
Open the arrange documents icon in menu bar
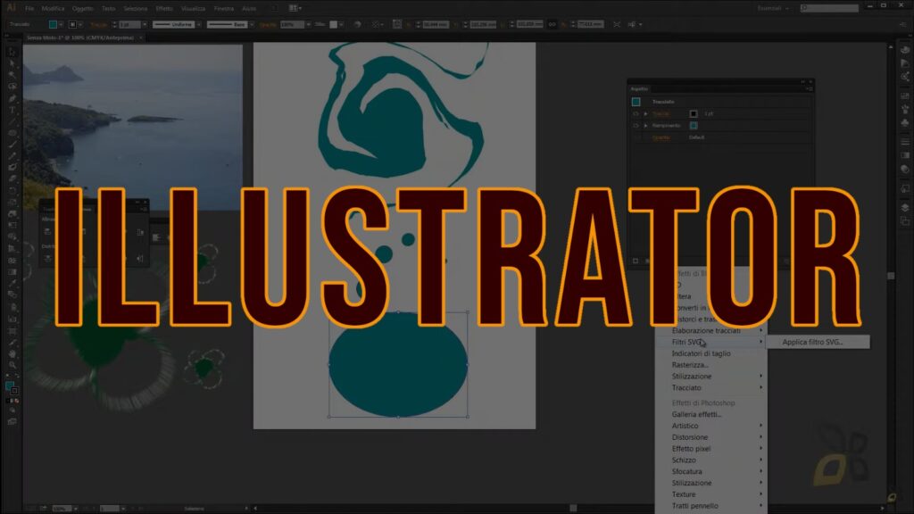[x=295, y=8]
